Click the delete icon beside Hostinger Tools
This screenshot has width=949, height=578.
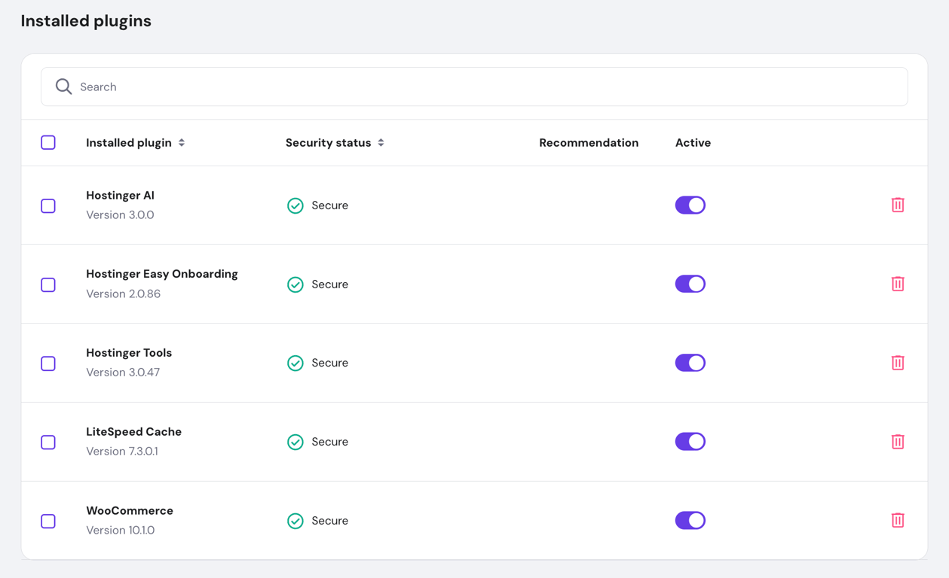[x=898, y=363]
